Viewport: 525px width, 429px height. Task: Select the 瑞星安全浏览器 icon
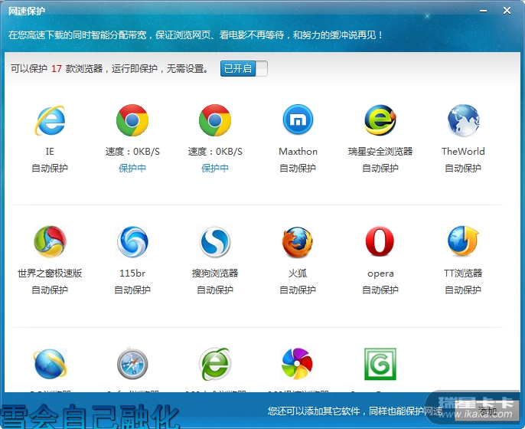pos(380,120)
